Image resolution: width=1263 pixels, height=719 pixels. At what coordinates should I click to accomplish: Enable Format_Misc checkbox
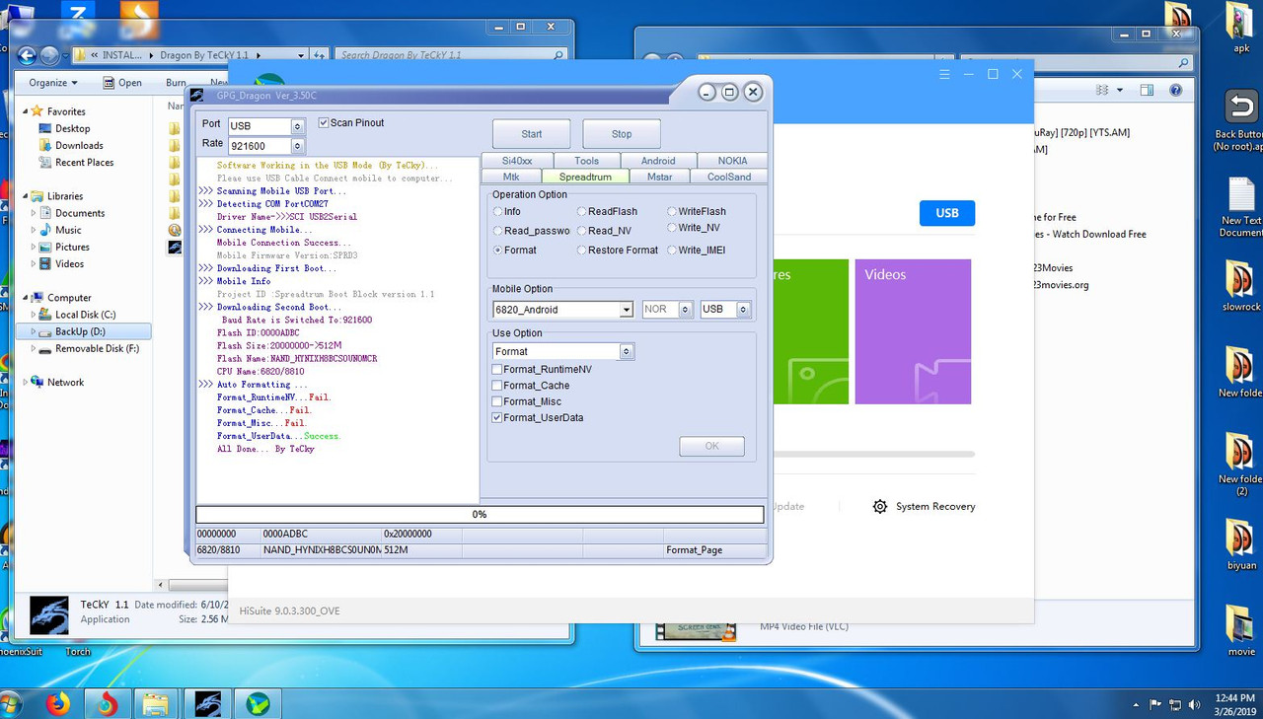tap(497, 401)
